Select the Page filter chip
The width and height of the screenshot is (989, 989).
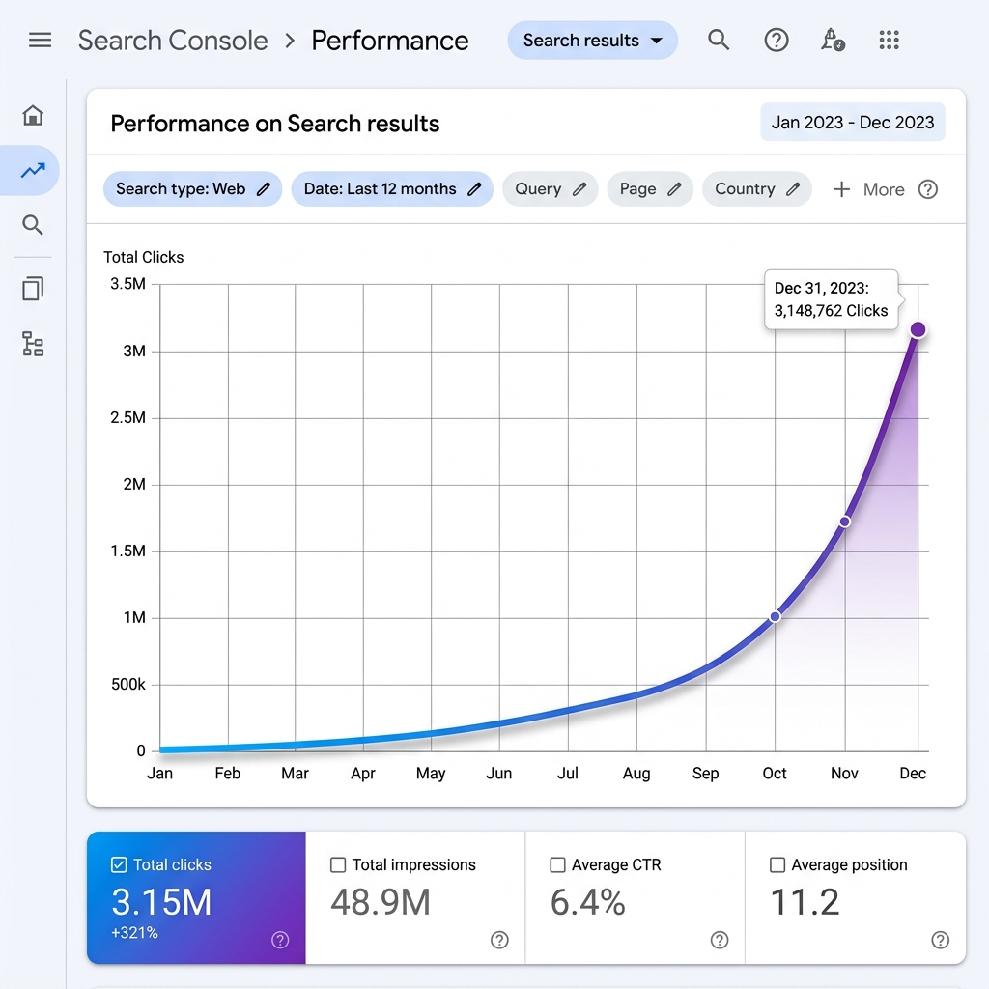[650, 189]
